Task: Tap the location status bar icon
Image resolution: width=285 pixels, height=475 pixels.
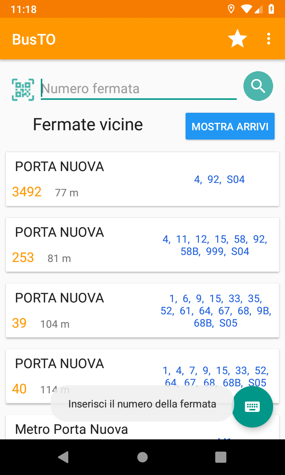Action: [x=231, y=9]
